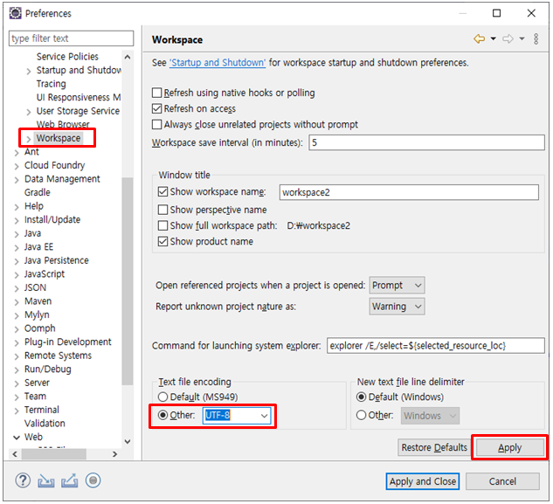This screenshot has width=553, height=504.
Task: Click tree vertical scrollbar up arrow
Action: click(x=128, y=57)
